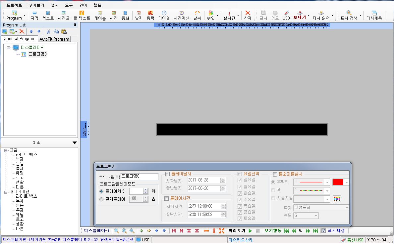Click red delete icon in Program List
Viewport: 394px width, 244px height.
(x=22, y=31)
